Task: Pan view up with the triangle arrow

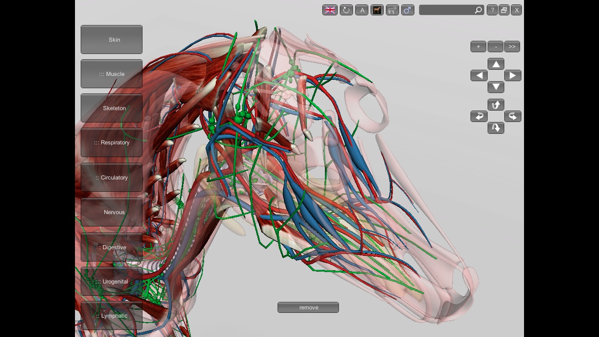Action: (496, 65)
